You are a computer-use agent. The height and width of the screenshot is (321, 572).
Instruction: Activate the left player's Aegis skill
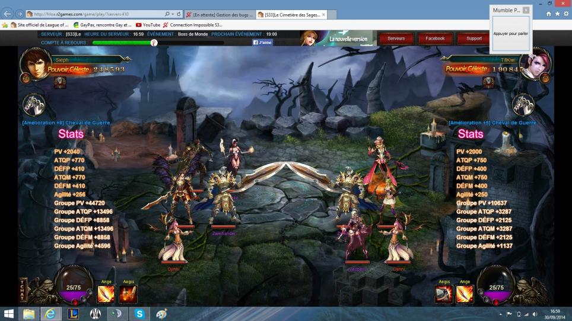[128, 294]
